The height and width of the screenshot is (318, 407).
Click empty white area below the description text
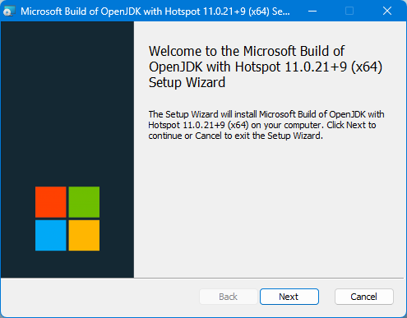[x=270, y=208]
